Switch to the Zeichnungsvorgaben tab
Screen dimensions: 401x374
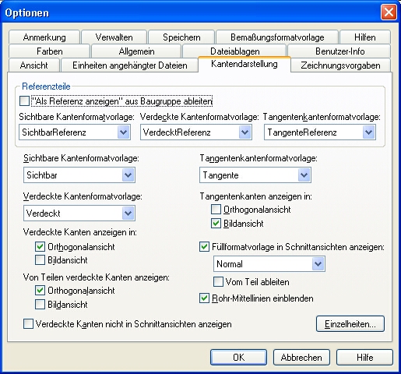pyautogui.click(x=341, y=65)
